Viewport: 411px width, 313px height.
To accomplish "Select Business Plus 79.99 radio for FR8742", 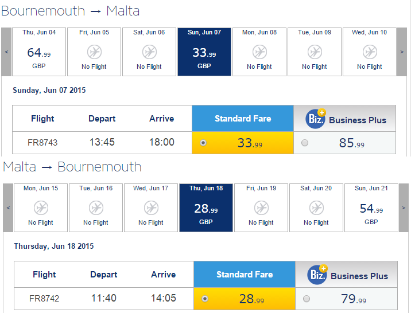I will (307, 299).
